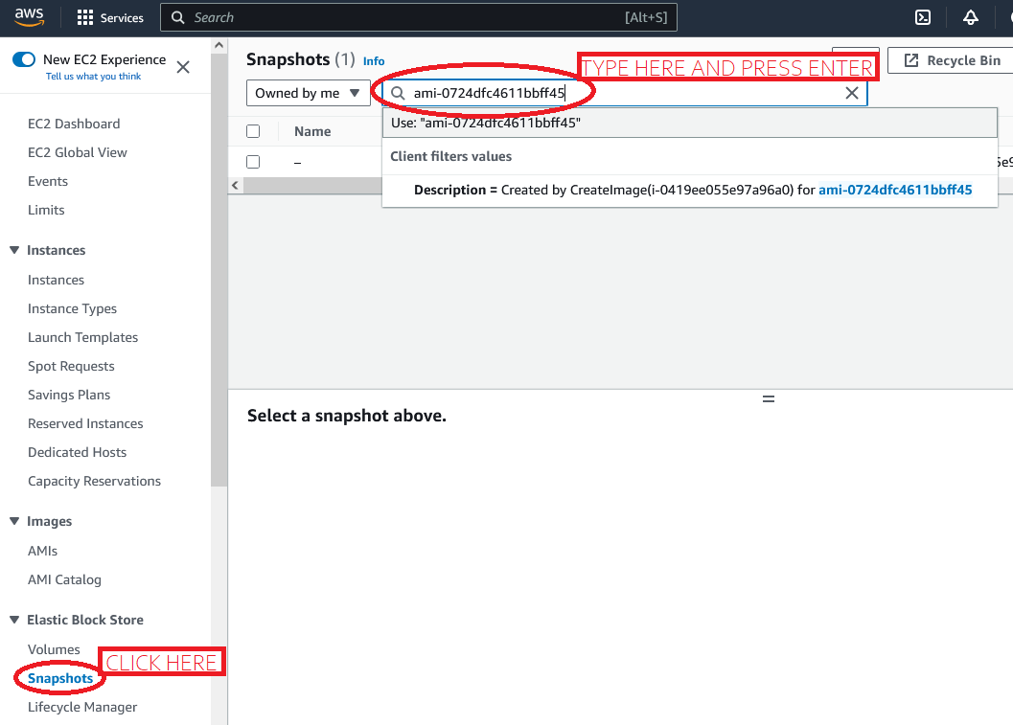1013x725 pixels.
Task: Open the Instances list page
Action: (x=56, y=281)
